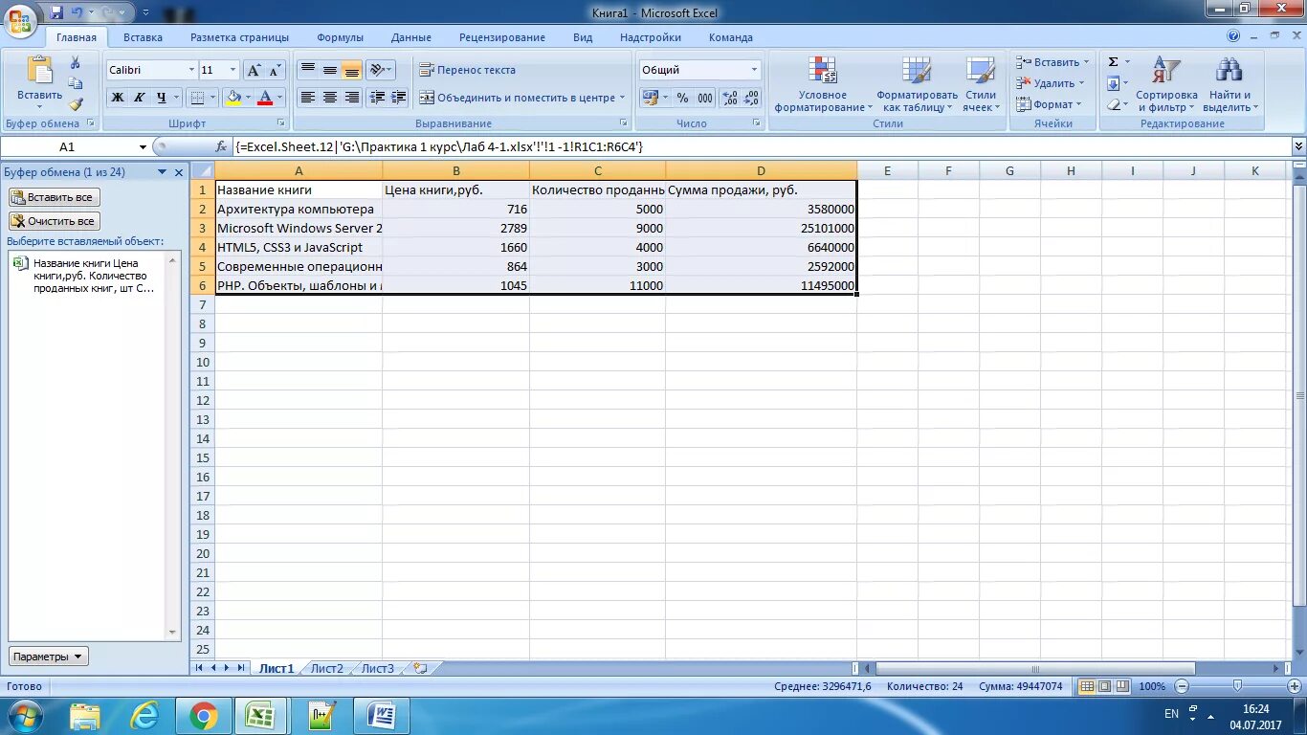Click the fx insert function icon
This screenshot has width=1307, height=735.
coord(221,146)
